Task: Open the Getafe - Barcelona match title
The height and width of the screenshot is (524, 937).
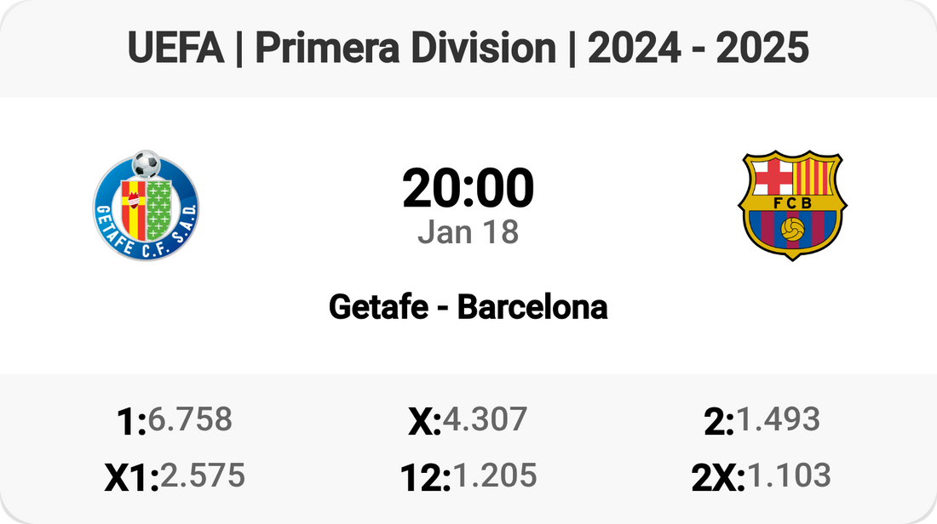Action: click(x=468, y=307)
